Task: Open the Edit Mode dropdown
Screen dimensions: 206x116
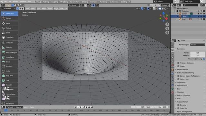Action: point(8,9)
